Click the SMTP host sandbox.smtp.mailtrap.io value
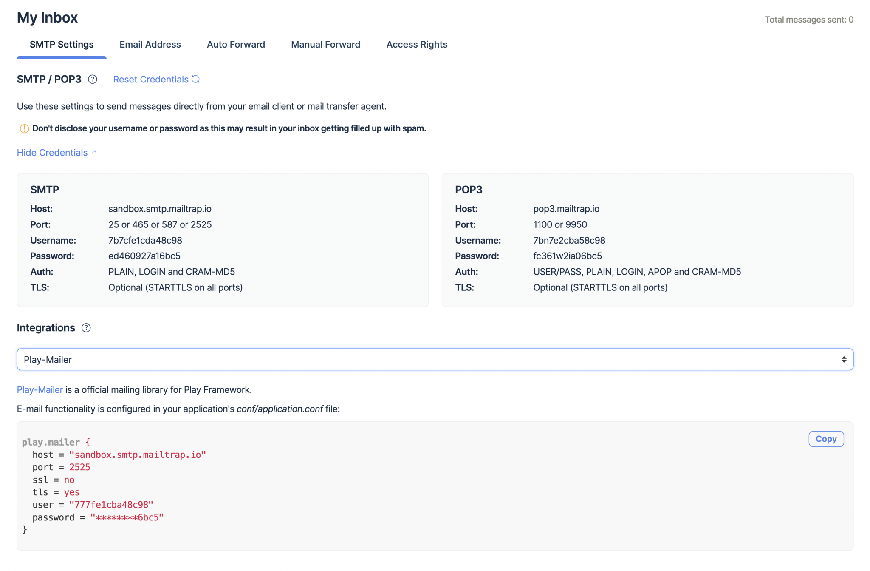Image resolution: width=870 pixels, height=571 pixels. [x=160, y=209]
